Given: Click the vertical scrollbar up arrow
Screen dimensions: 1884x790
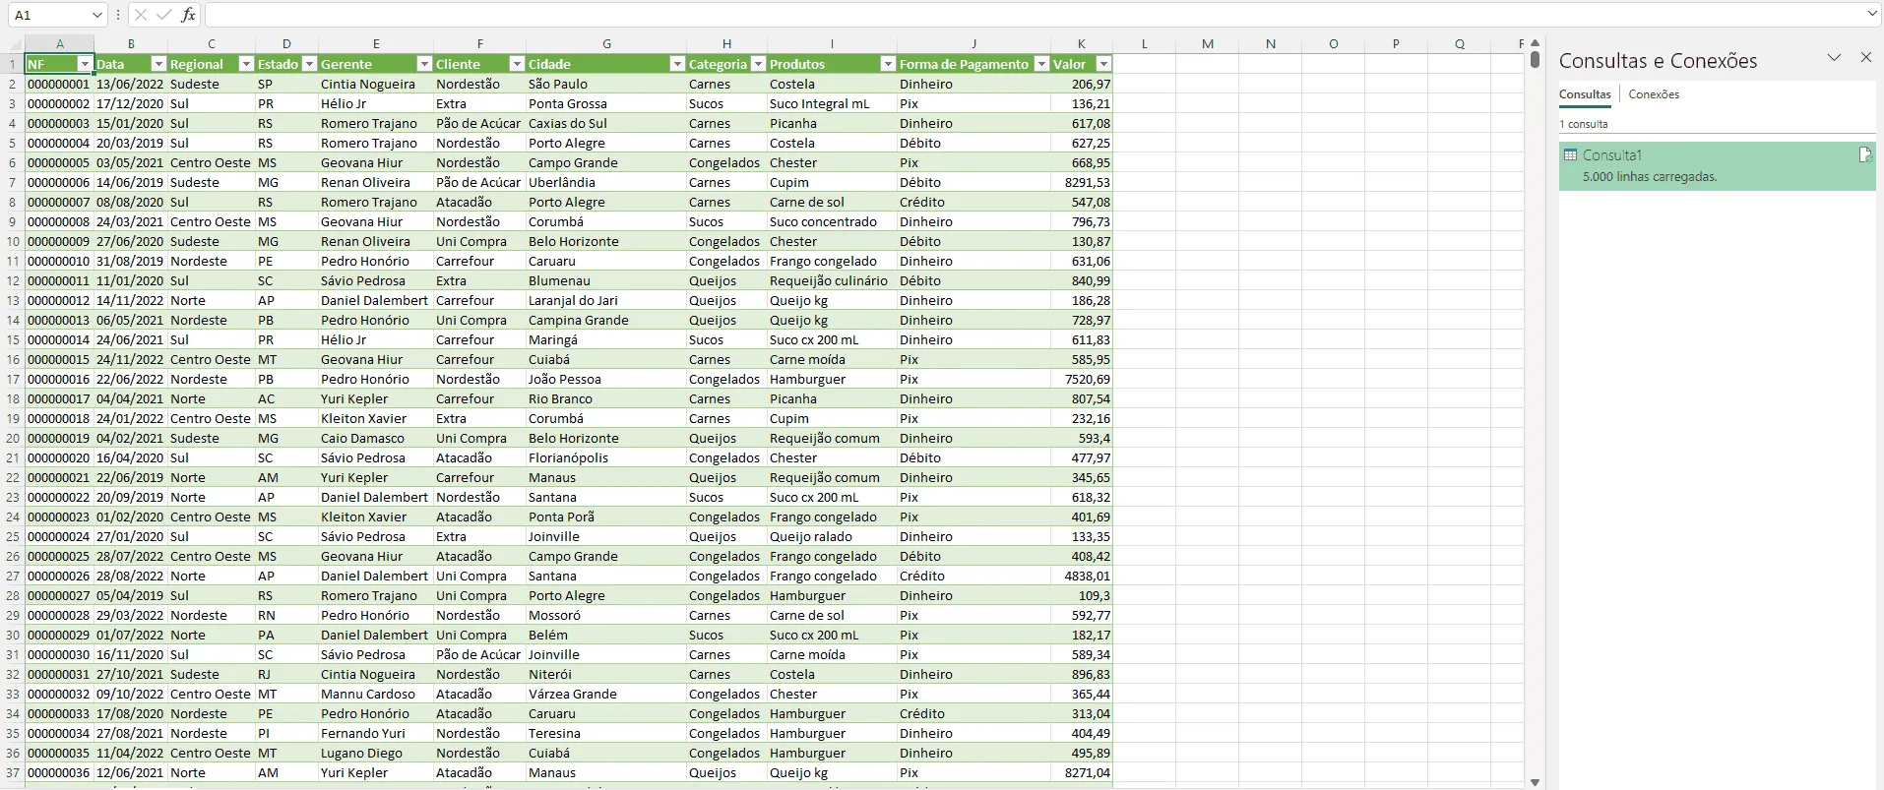Looking at the screenshot, I should 1535,44.
